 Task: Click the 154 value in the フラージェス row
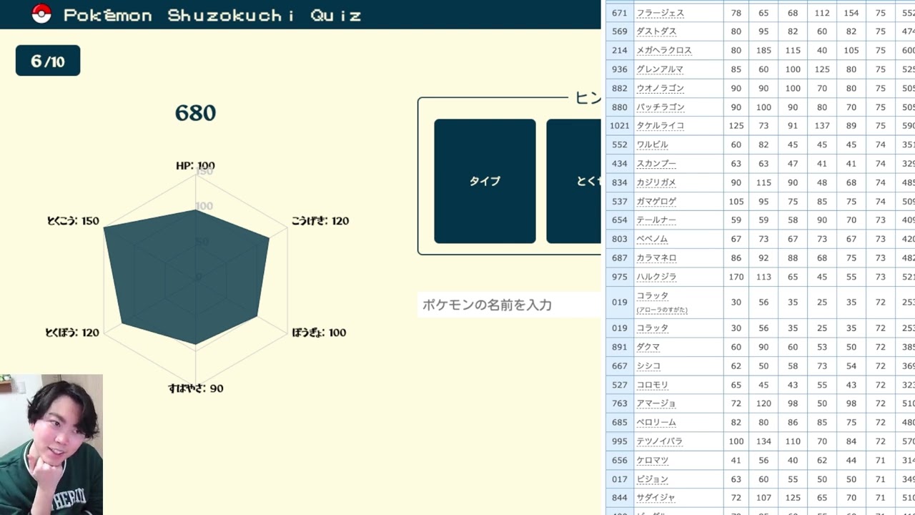(851, 13)
